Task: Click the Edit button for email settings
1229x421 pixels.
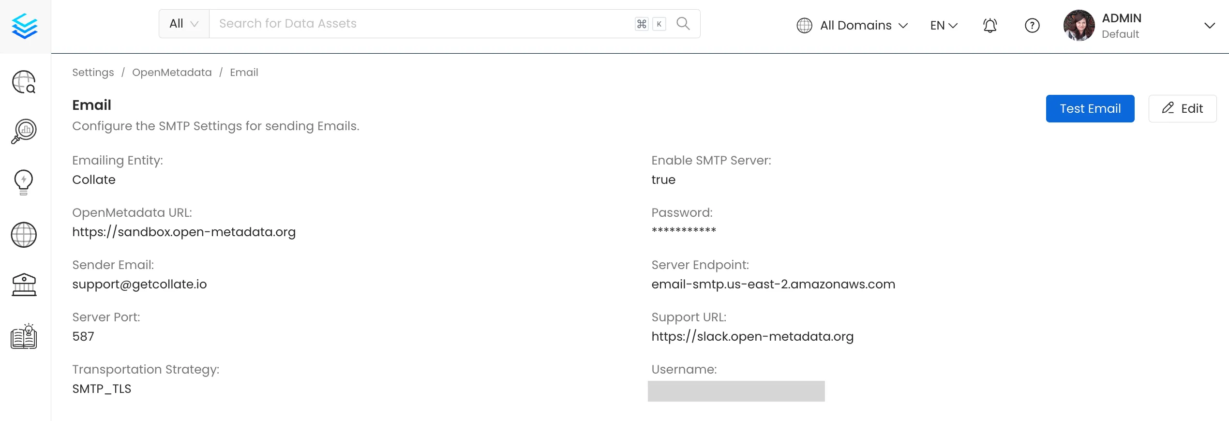Action: (x=1183, y=108)
